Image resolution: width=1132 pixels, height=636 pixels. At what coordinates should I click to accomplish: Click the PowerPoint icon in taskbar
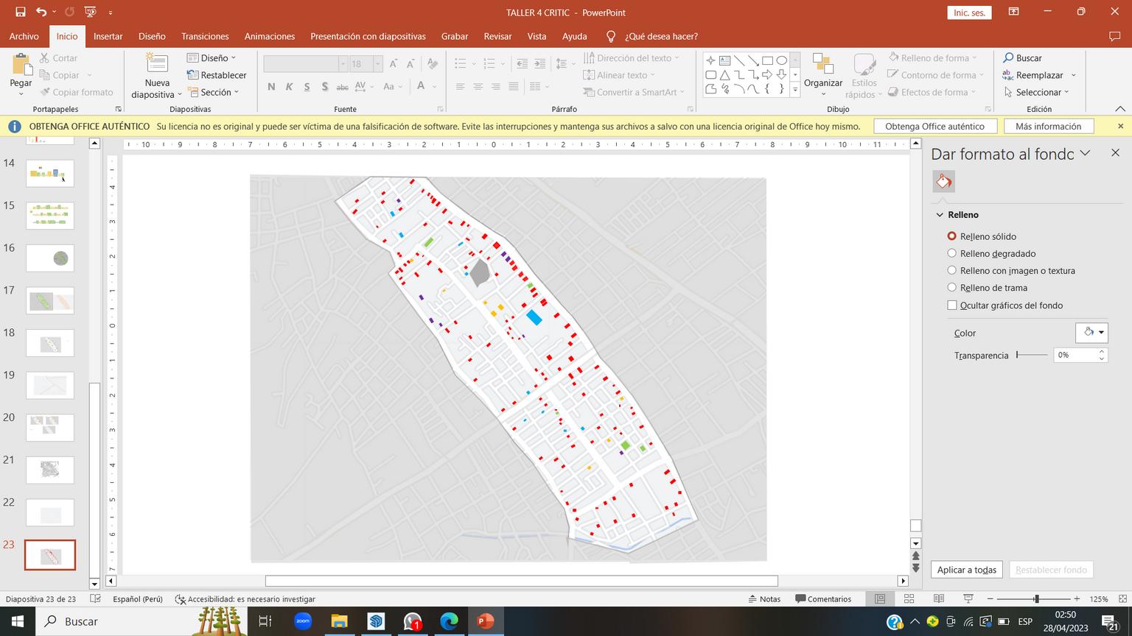click(x=485, y=621)
